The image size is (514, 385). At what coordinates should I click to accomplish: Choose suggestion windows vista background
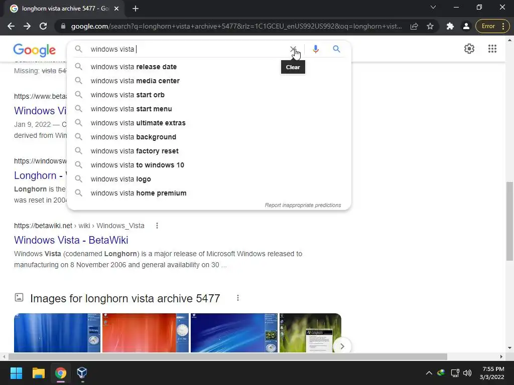[x=209, y=137]
